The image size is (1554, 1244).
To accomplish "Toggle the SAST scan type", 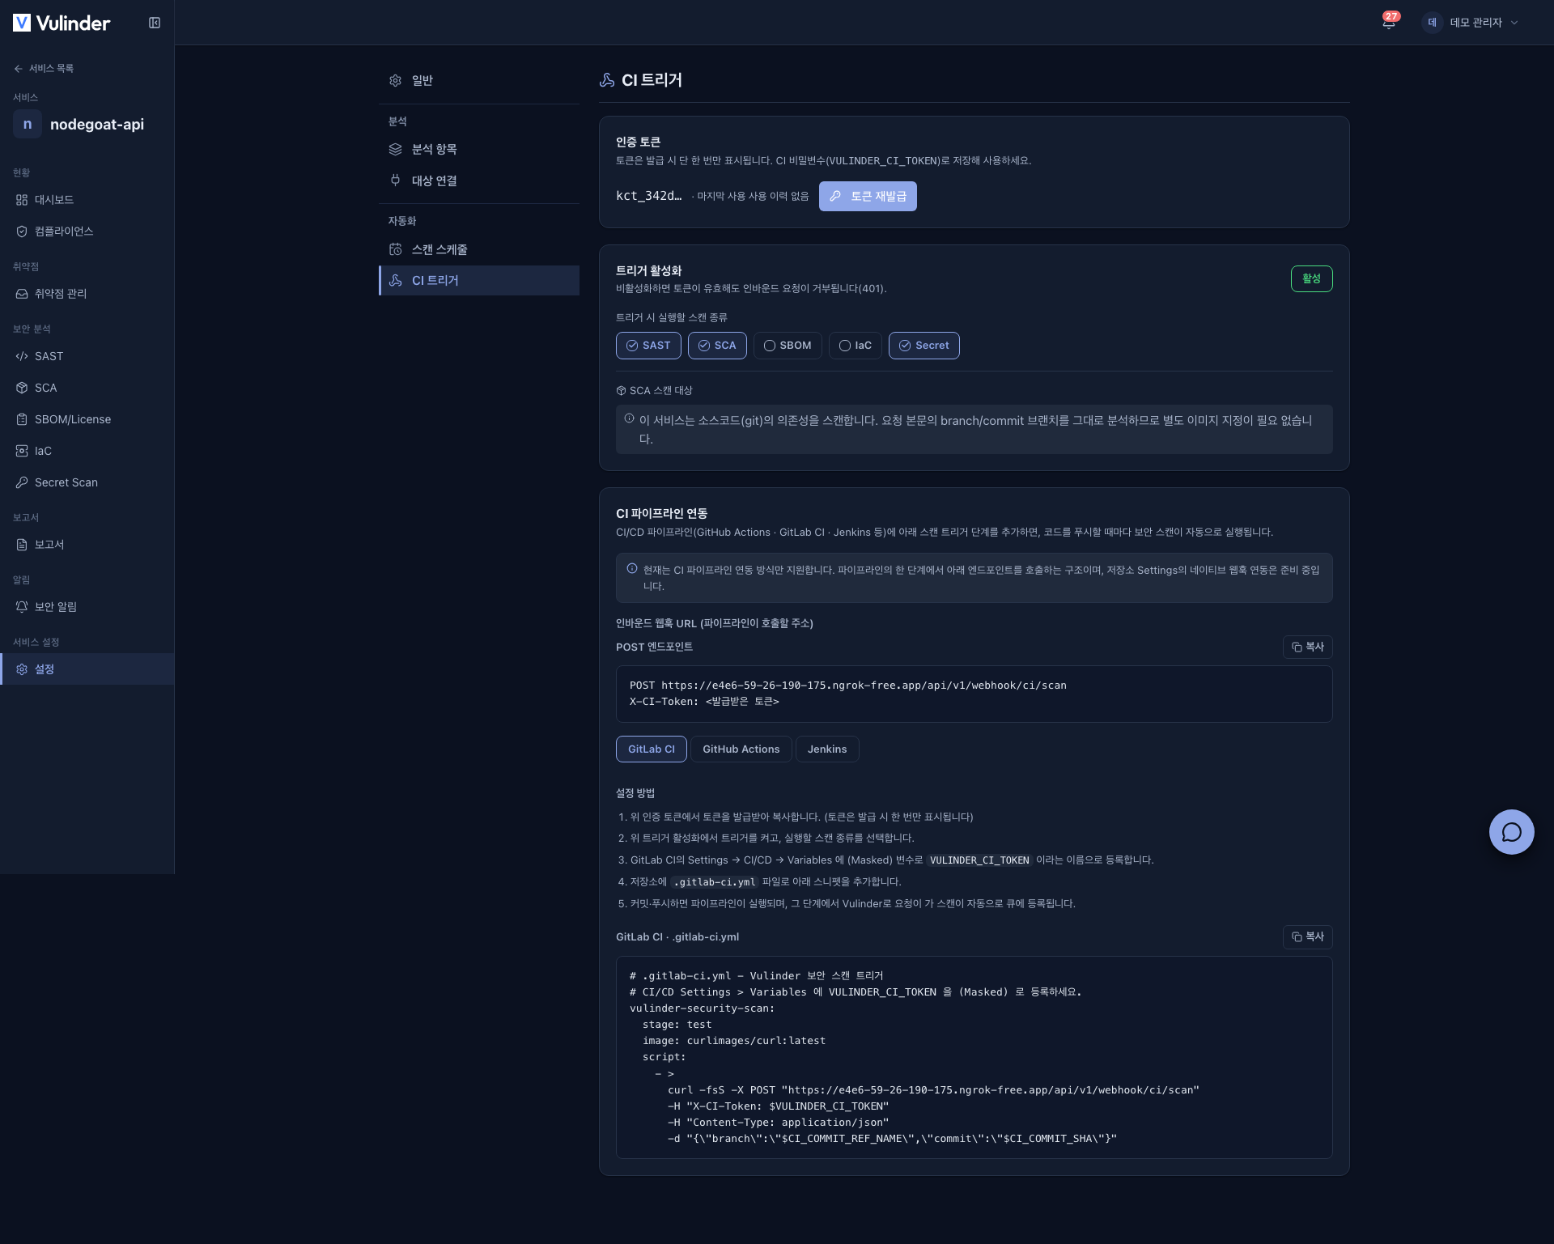I will coord(648,346).
